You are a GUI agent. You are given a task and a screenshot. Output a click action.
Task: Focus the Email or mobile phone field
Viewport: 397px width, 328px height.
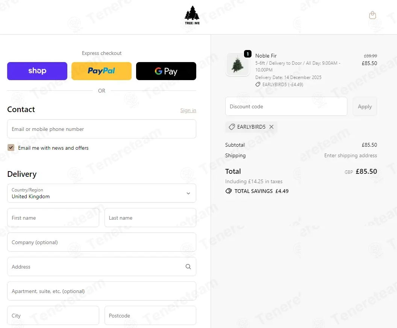click(102, 129)
